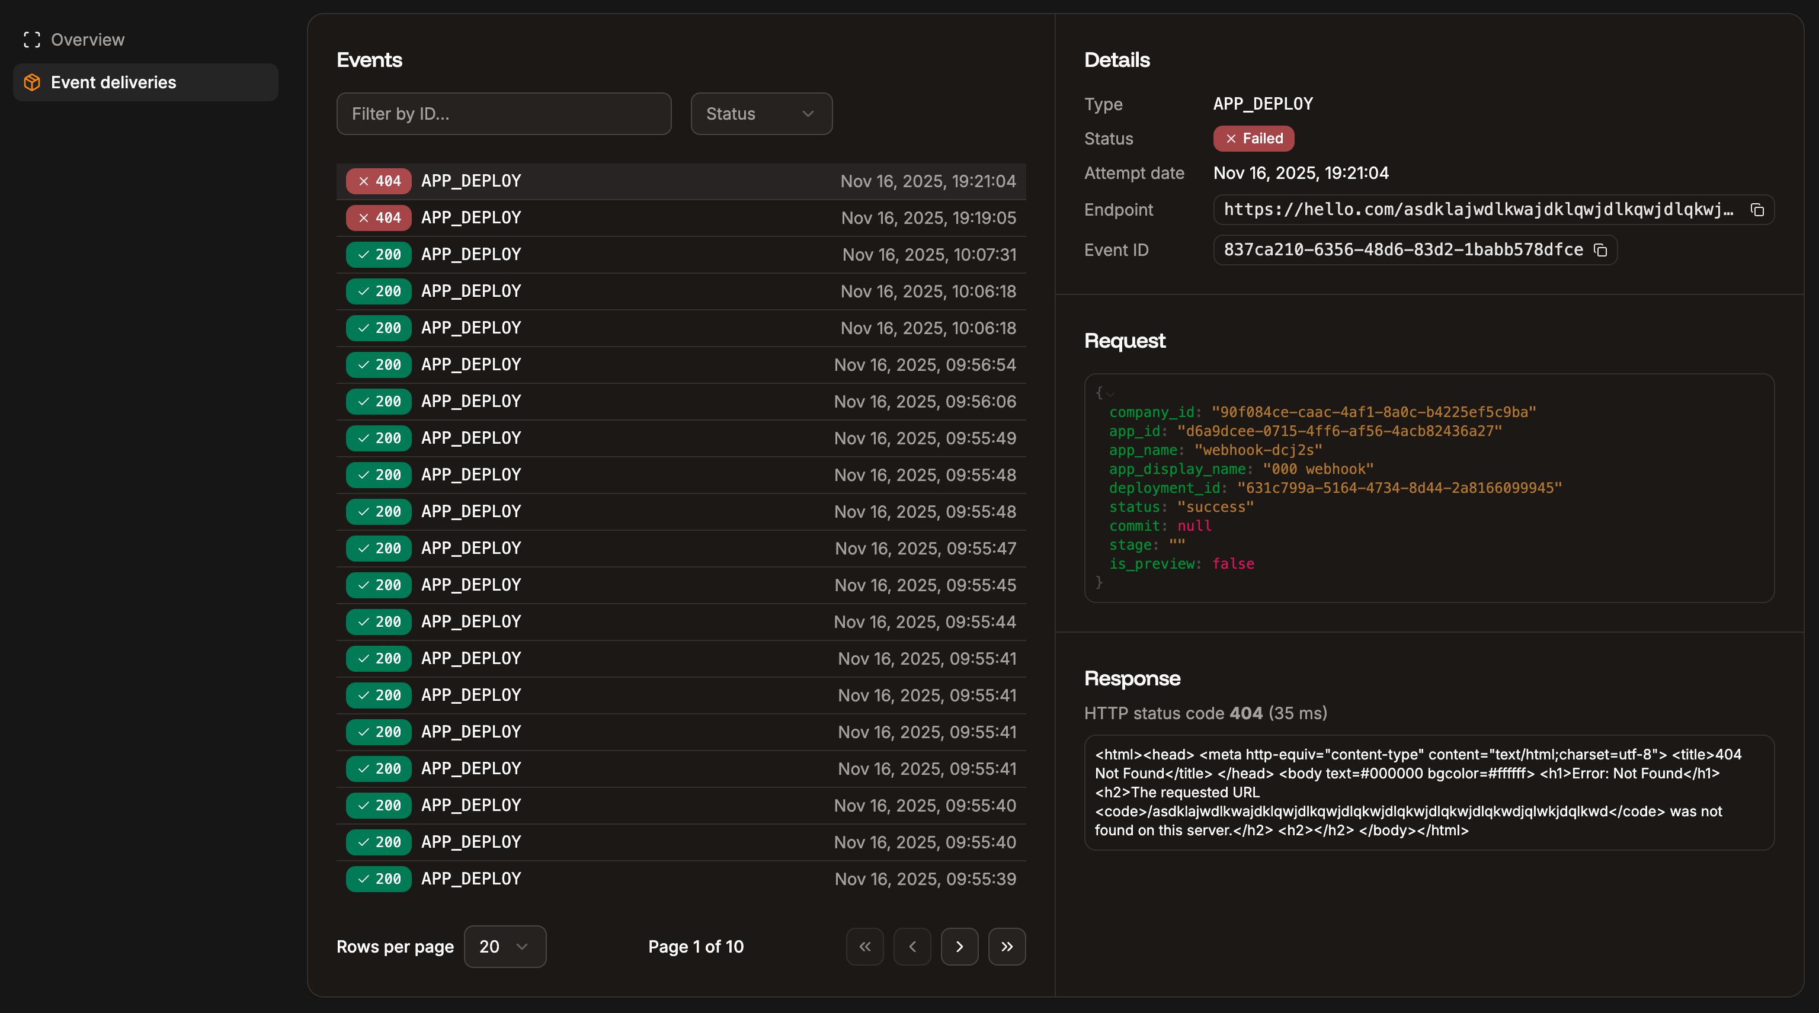This screenshot has width=1819, height=1013.
Task: Open the rows per page dropdown showing 20
Action: 504,946
